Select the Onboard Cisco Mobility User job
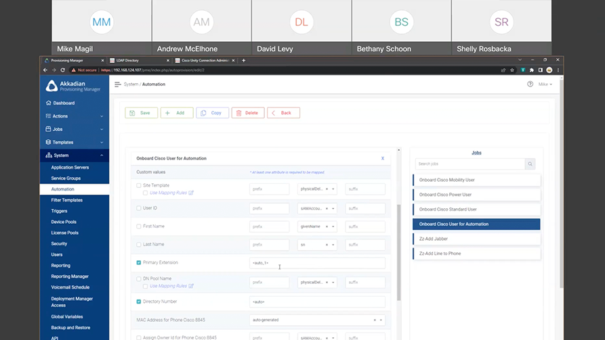The width and height of the screenshot is (605, 340). point(476,180)
